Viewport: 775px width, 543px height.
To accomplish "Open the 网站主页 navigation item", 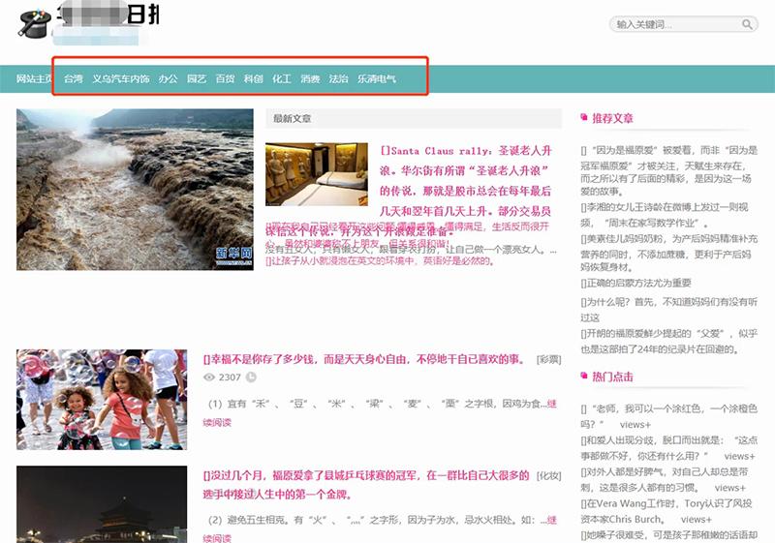I will 34,79.
